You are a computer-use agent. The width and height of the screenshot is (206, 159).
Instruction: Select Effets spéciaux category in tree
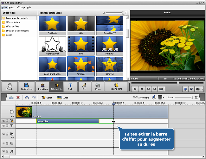[x=13, y=22]
